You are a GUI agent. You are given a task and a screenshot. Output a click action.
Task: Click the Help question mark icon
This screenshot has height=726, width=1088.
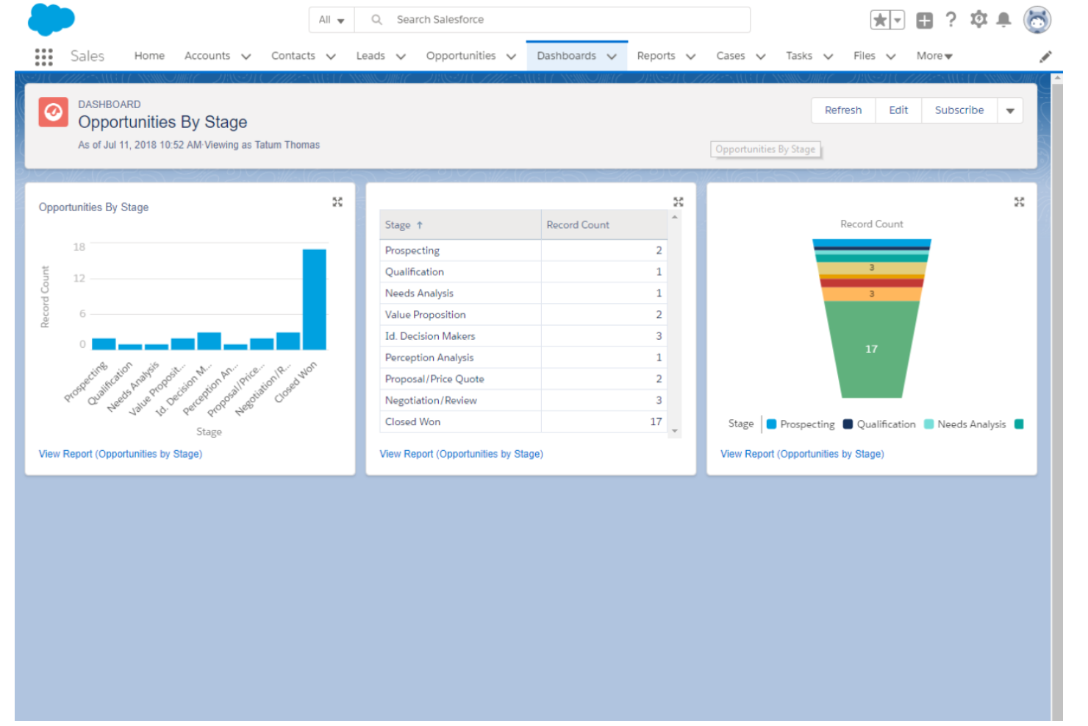pos(951,20)
